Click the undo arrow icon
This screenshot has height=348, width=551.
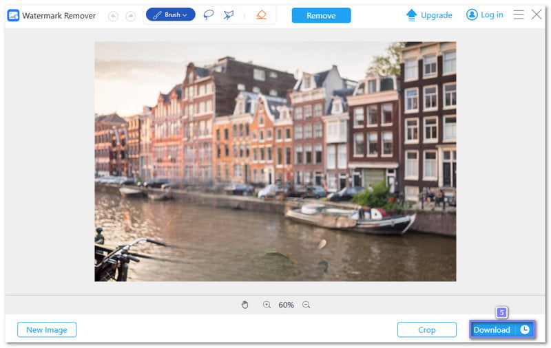[113, 15]
